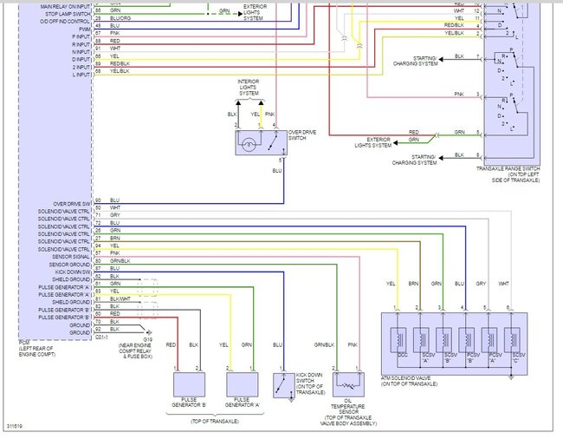Click the ground symbol under Kick Down Switch

coord(291,400)
